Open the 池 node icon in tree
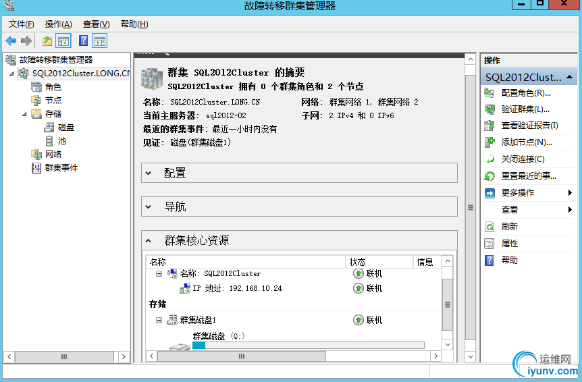 tap(49, 140)
